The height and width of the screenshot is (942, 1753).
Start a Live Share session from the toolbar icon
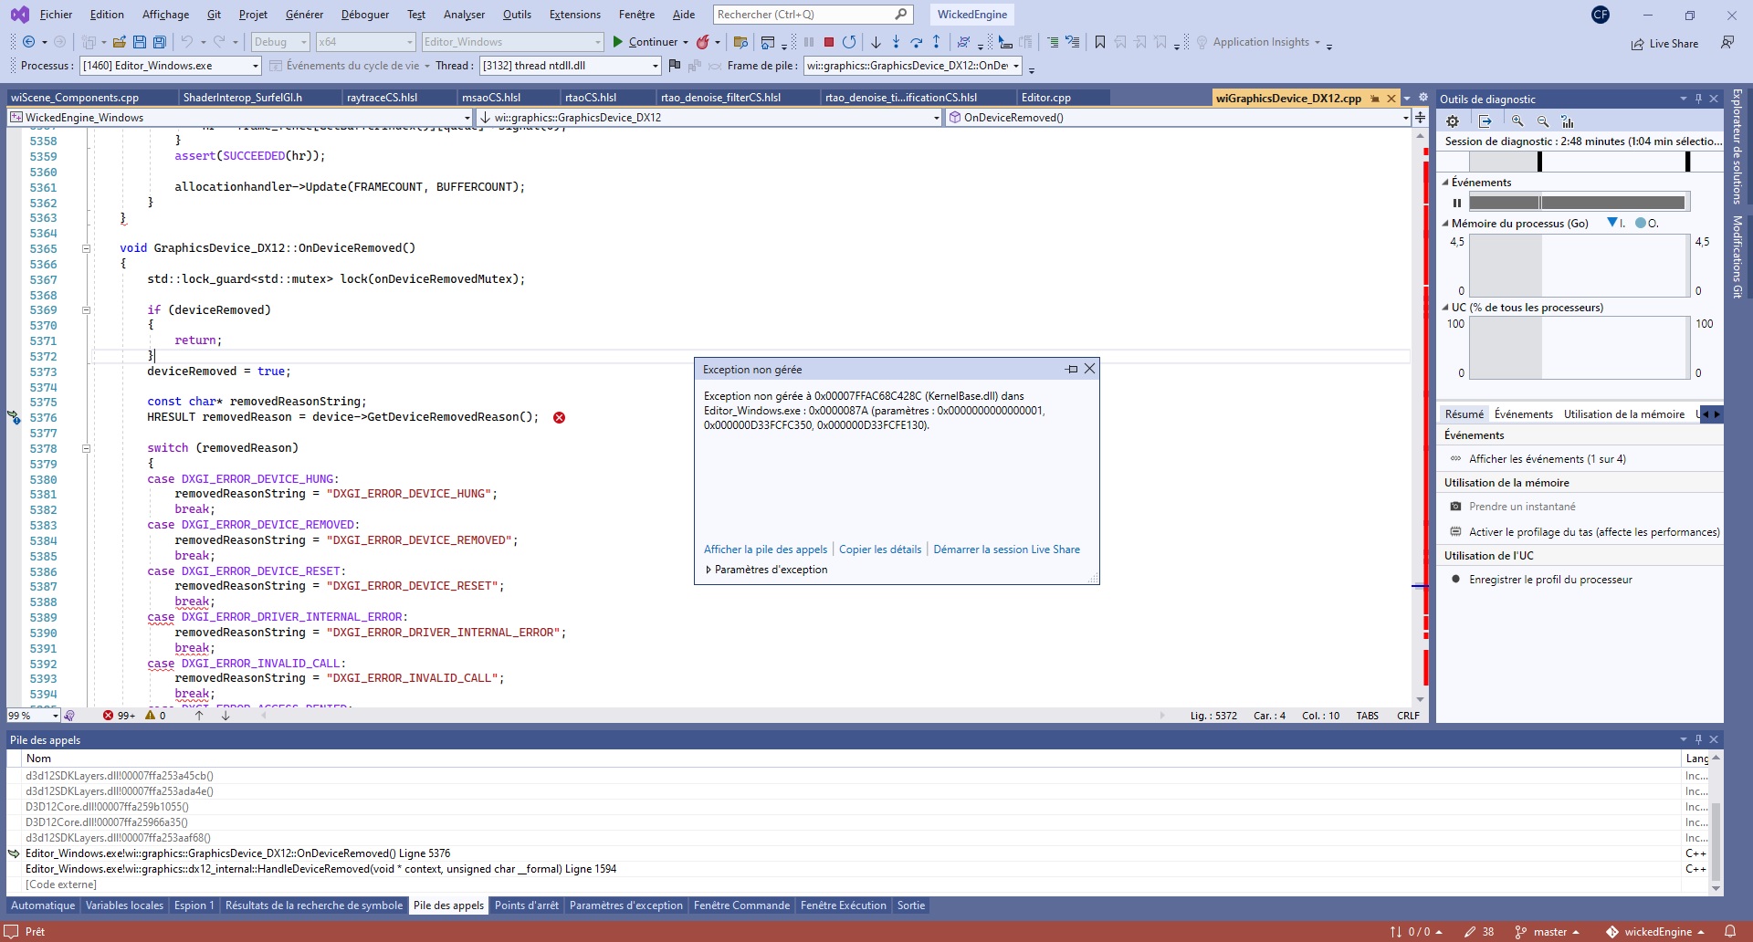tap(1665, 43)
